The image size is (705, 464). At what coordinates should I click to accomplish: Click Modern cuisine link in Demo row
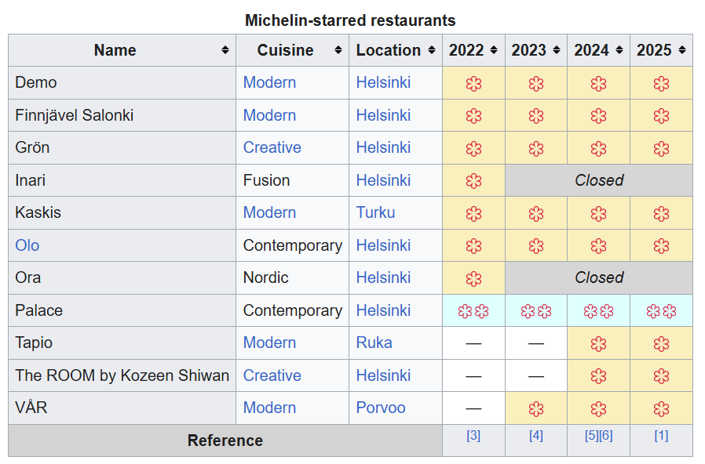(x=269, y=82)
